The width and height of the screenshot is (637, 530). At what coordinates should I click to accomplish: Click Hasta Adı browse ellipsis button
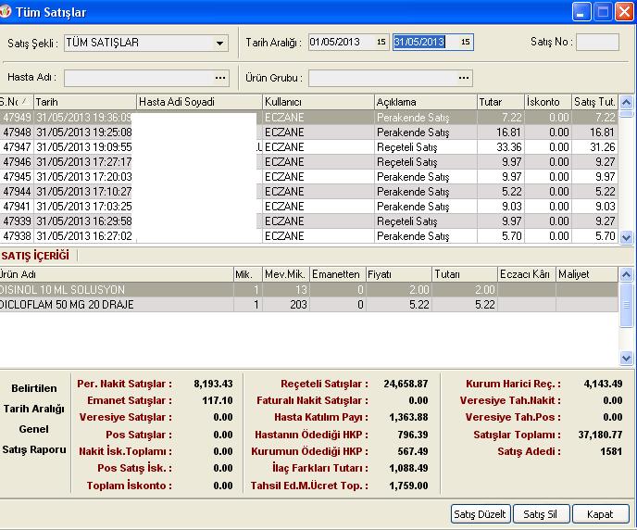click(219, 78)
